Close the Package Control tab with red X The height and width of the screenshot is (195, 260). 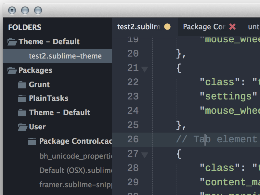[x=232, y=27]
